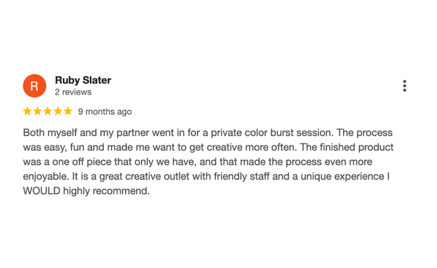Viewport: 437px width, 268px height.
Task: Select the fifth and last rating star
Action: 68,112
